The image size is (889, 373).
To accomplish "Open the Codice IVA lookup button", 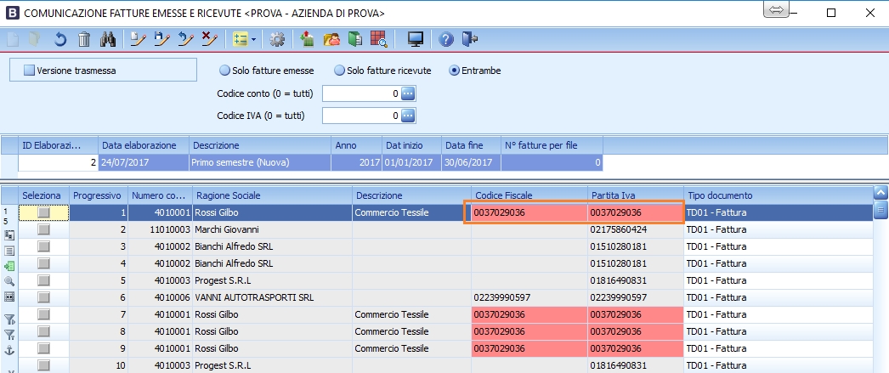I will (408, 116).
